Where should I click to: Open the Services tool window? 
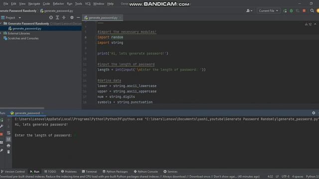[170, 172]
